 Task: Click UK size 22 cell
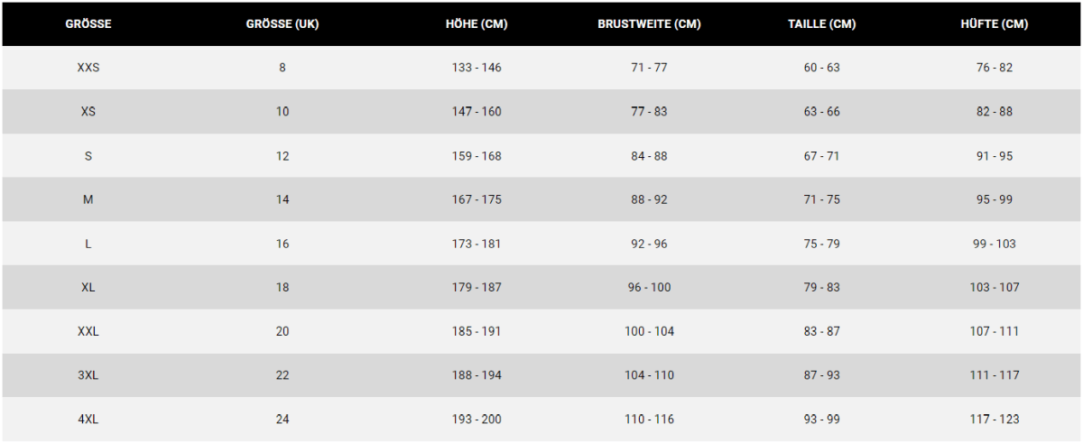tap(282, 375)
